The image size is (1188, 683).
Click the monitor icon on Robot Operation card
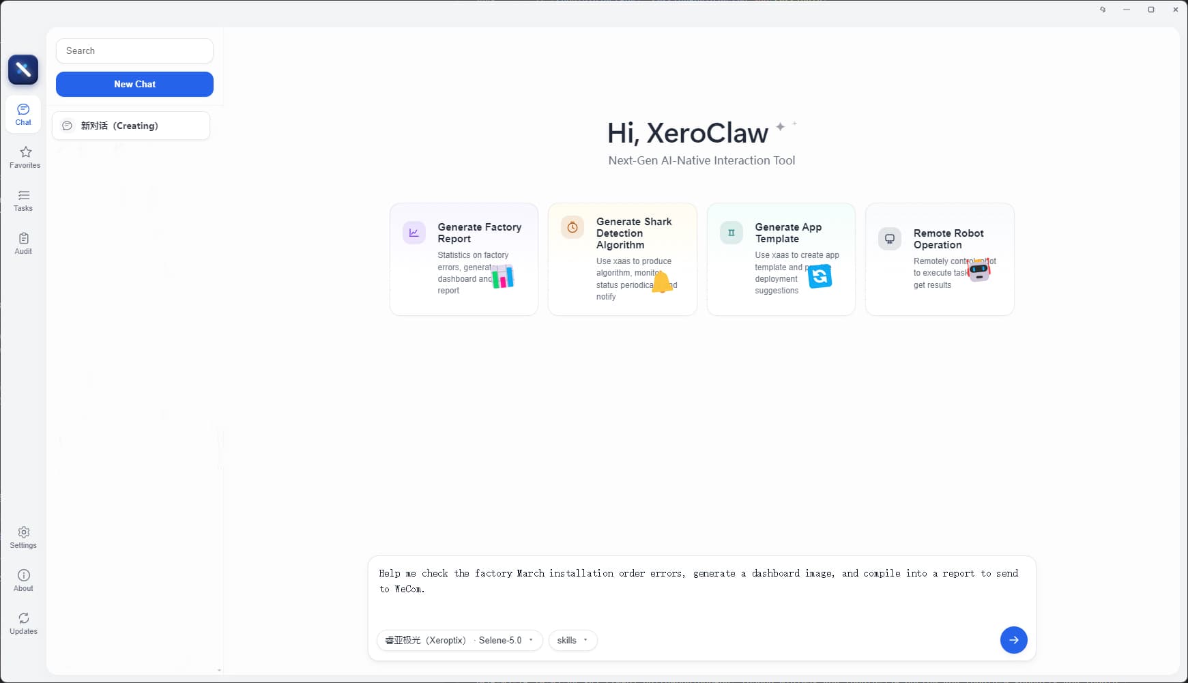(890, 239)
